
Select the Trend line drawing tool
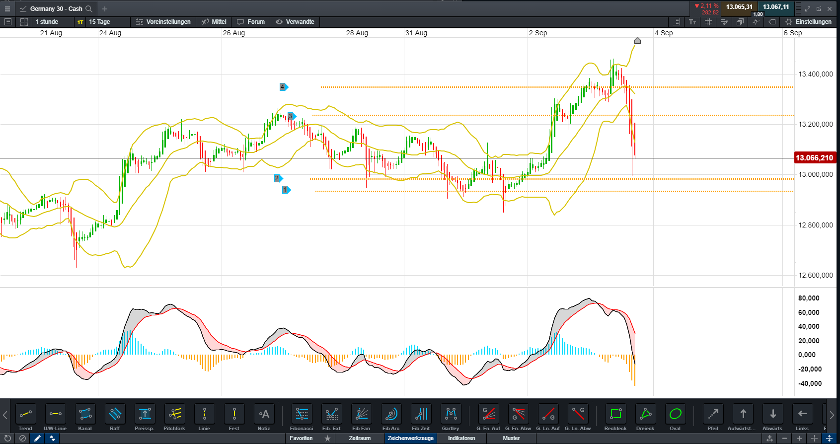25,414
